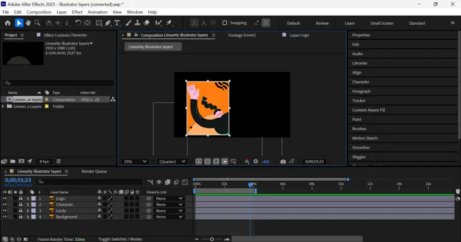Select the Clone Stamp tool
The height and width of the screenshot is (242, 461).
coord(137,23)
